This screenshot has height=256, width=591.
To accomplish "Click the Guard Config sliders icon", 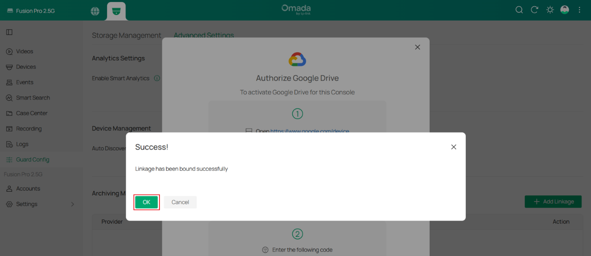I will click(x=9, y=159).
